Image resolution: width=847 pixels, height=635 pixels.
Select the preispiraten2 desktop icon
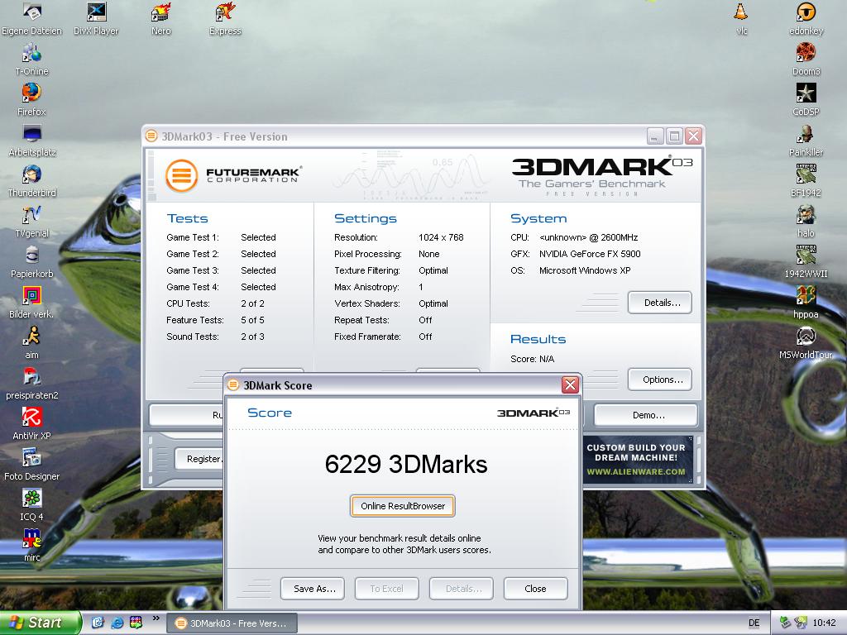coord(32,384)
